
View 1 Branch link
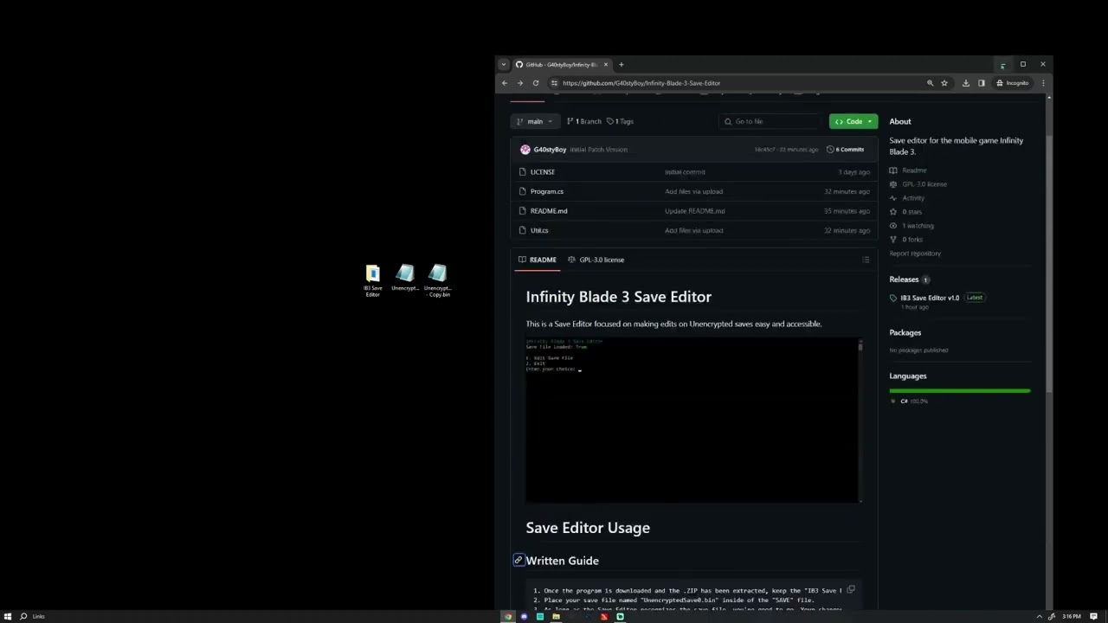point(583,121)
